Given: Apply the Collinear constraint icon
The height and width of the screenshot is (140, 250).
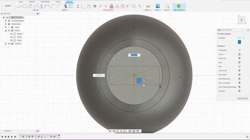Looking at the screenshot, I should click(128, 6).
